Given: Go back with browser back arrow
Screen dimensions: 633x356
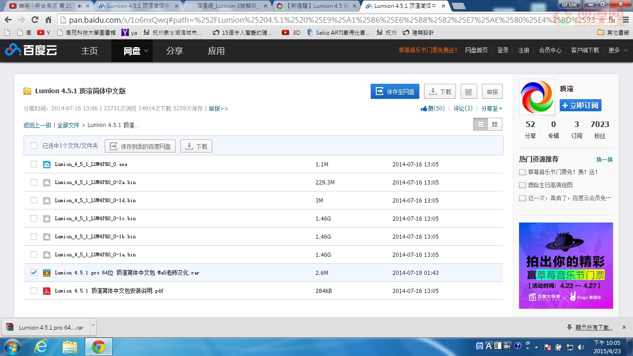Looking at the screenshot, I should [8, 20].
